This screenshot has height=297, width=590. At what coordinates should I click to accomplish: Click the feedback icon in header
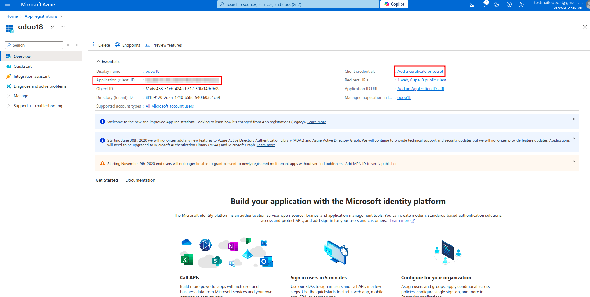point(521,4)
